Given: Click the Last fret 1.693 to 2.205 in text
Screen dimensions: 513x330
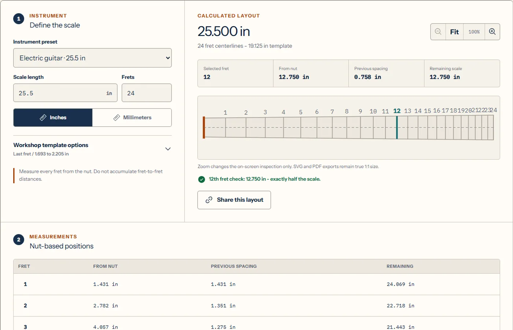Looking at the screenshot, I should click(x=41, y=154).
